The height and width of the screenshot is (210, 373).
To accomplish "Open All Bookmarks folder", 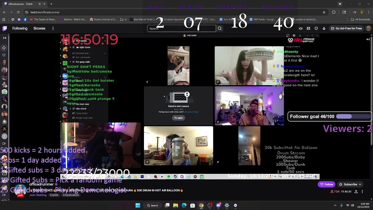I will click(360, 20).
